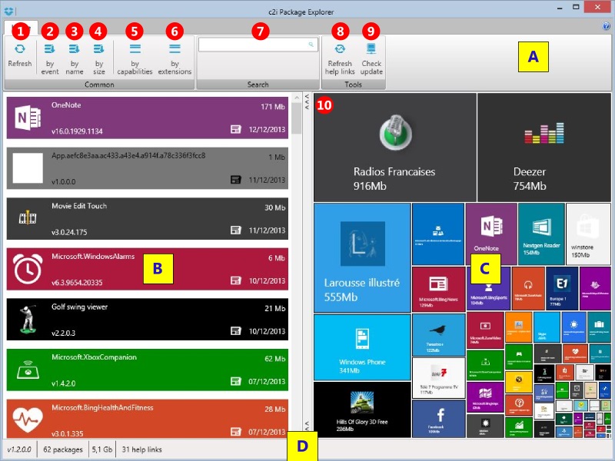Click version 'v1.2.0.0' in status bar
This screenshot has width=615, height=461.
coord(19,449)
